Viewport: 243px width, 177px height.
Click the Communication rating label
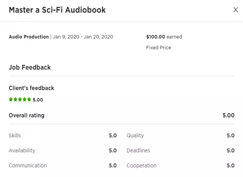[28, 166]
